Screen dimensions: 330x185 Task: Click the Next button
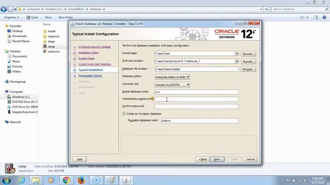click(x=218, y=159)
